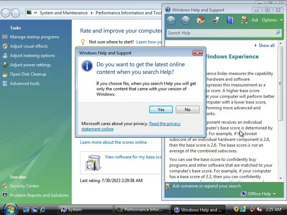Click the muted volume tray icon
This screenshot has height=215, width=287.
259,209
